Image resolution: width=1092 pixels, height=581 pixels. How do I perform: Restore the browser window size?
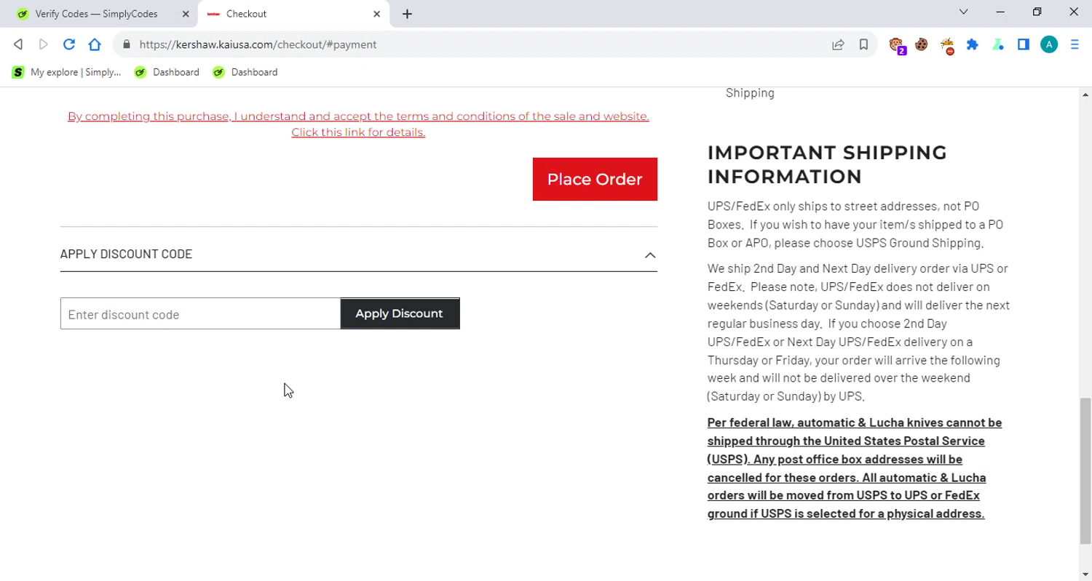click(x=1037, y=12)
